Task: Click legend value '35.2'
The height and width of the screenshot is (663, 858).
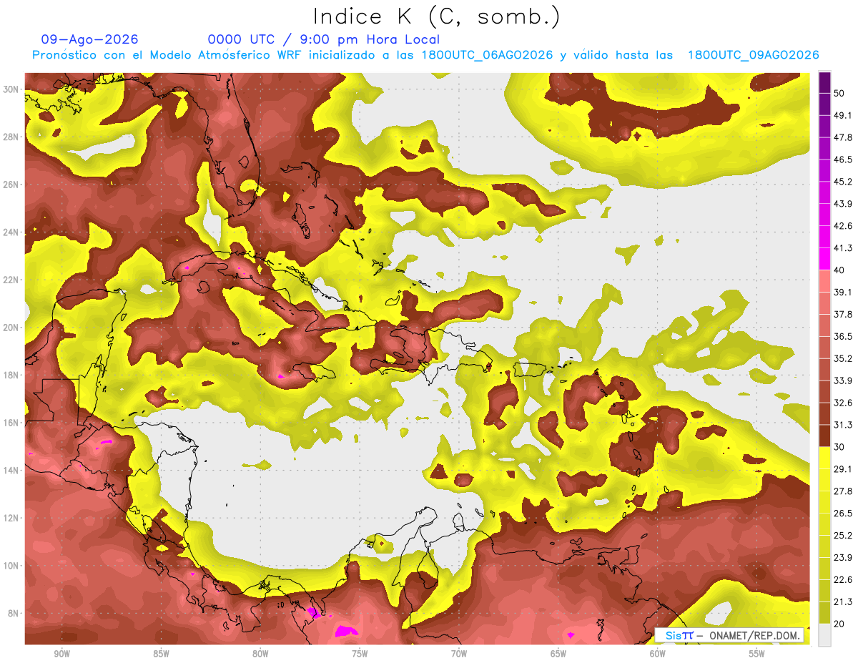Action: pos(842,358)
